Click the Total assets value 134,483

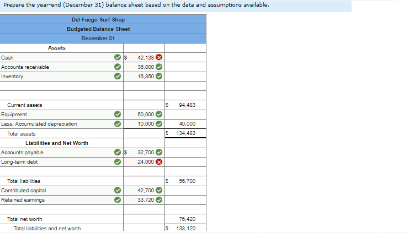tap(185, 133)
